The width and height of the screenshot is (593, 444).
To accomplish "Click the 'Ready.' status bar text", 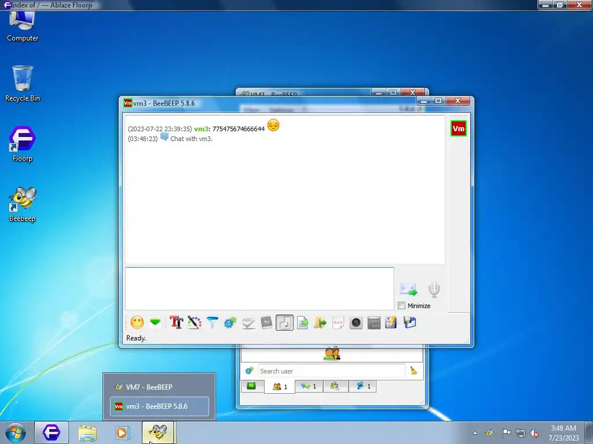I will (136, 338).
